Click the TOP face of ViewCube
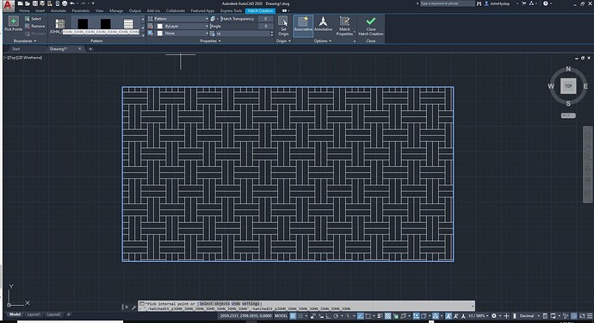The image size is (594, 323). [568, 86]
